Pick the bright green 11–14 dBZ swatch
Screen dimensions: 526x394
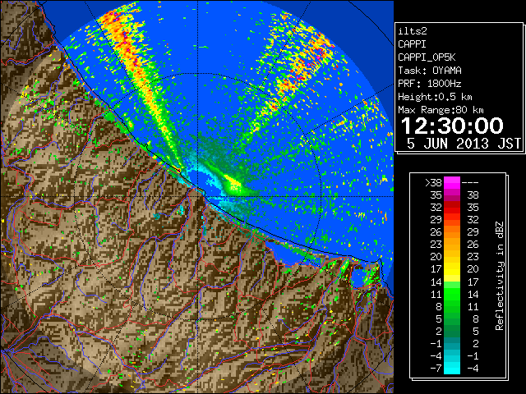point(452,294)
